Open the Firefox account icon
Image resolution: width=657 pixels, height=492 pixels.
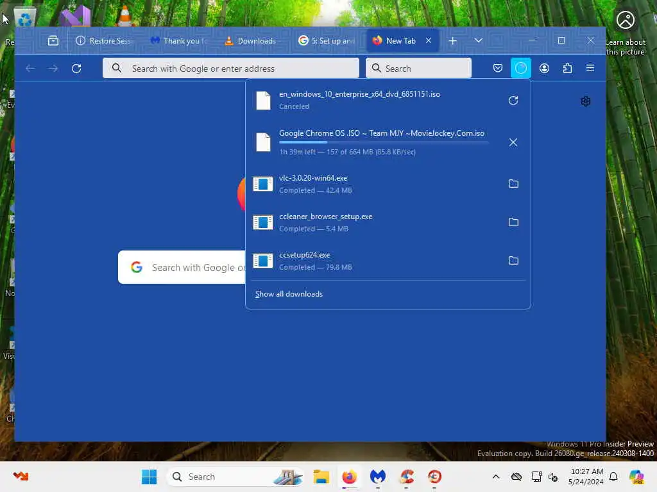[x=544, y=68]
